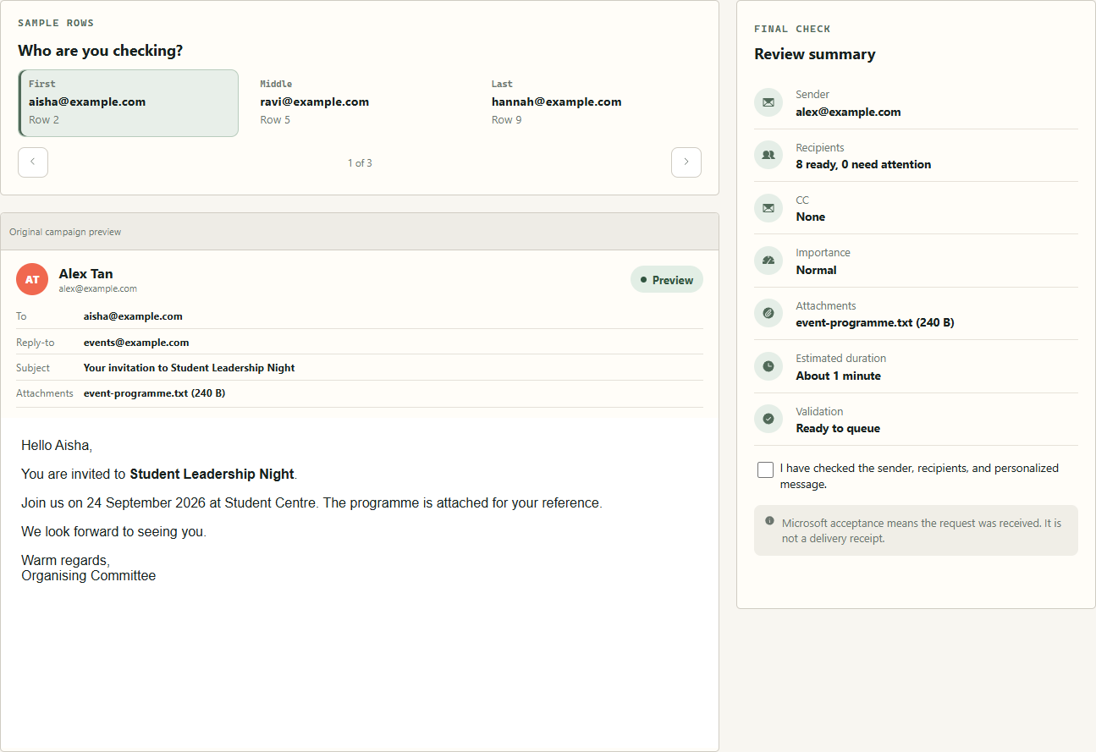Tick the 'I have checked the sender' checkbox
This screenshot has height=752, width=1096.
pos(765,469)
